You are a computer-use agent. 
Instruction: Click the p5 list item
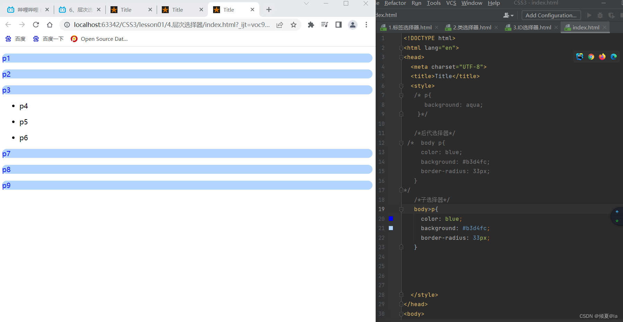point(24,122)
